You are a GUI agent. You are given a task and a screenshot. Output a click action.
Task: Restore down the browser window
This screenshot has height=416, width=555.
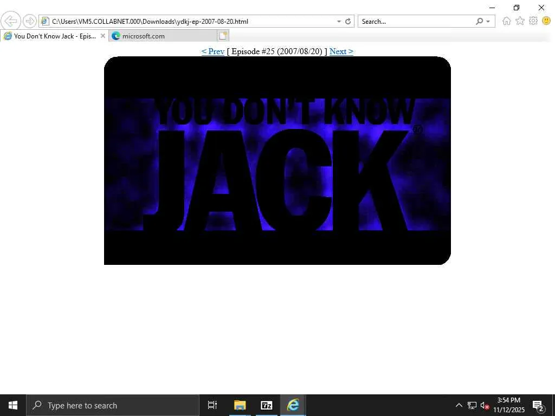click(517, 8)
